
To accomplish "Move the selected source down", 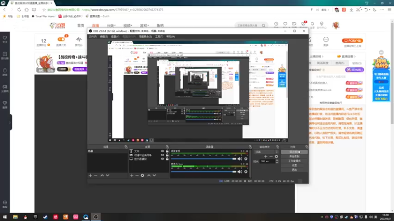I will [154, 175].
